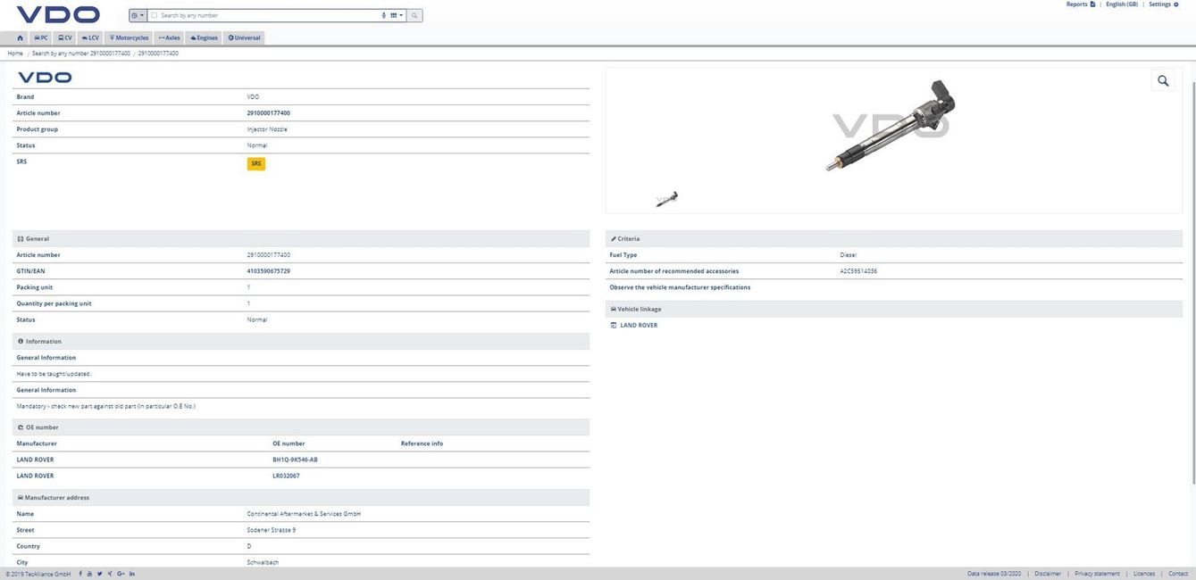1196x580 pixels.
Task: Collapse the Manufacturer address section header
Action: coord(301,498)
